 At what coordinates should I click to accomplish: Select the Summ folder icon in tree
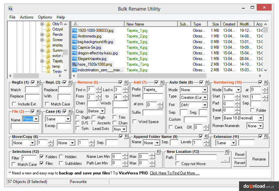tap(48, 50)
